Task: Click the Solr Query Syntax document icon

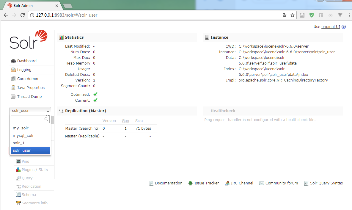Action: click(x=306, y=183)
